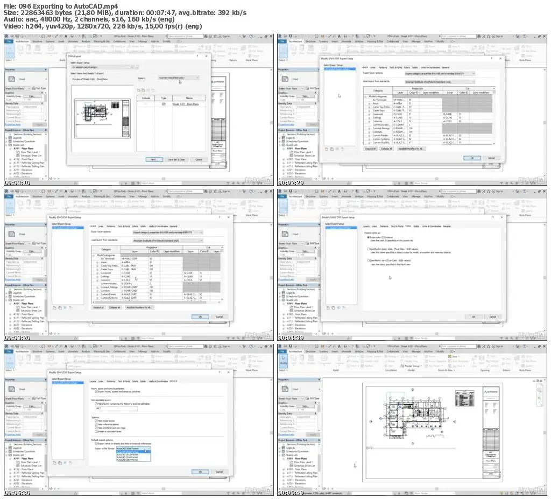Viewport: 551px width, 499px height.
Task: Click Expand All in 00:02:20 dialog
Action: (371, 149)
